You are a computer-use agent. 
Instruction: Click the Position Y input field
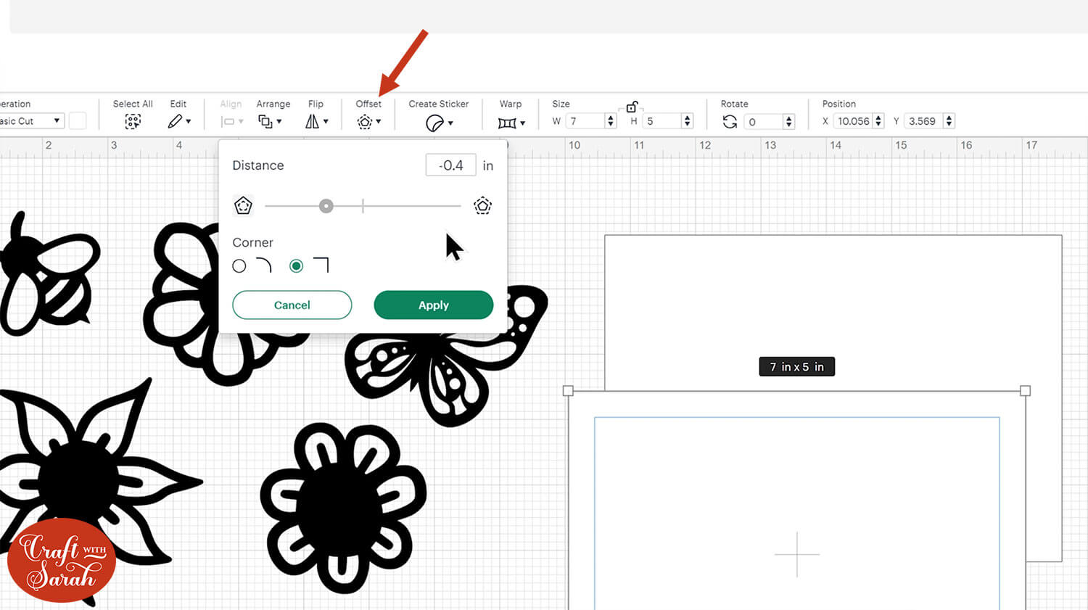(924, 121)
